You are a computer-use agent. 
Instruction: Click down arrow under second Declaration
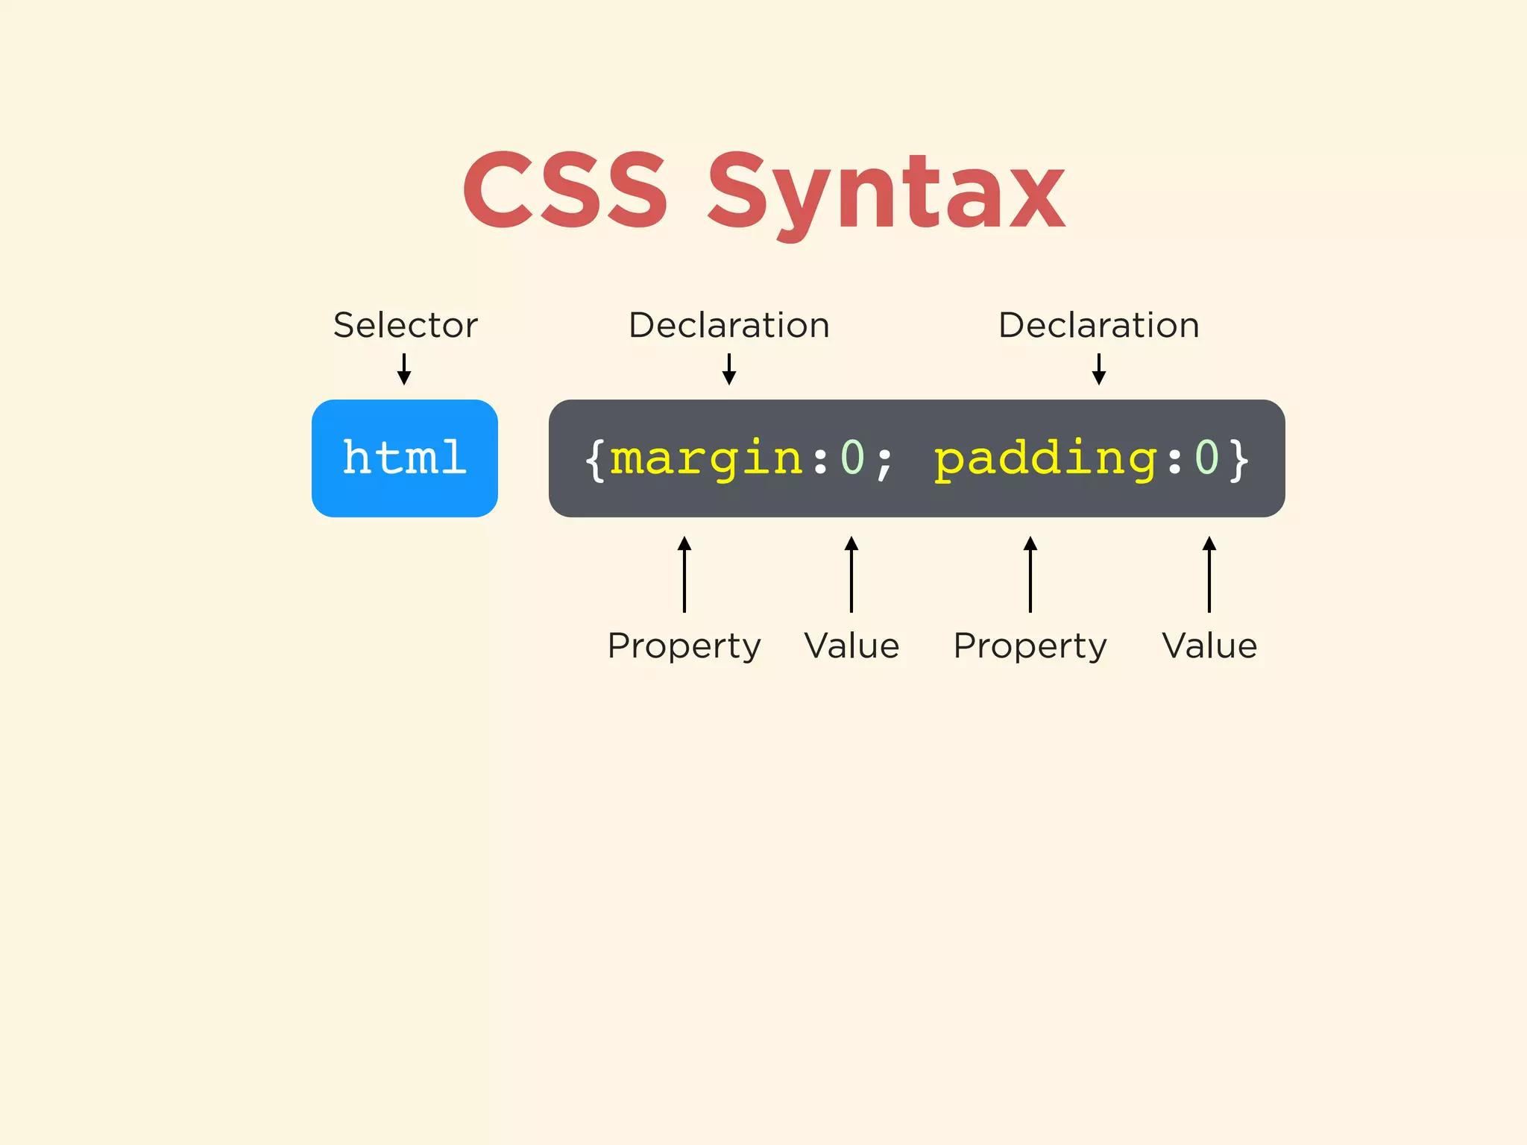coord(1098,368)
